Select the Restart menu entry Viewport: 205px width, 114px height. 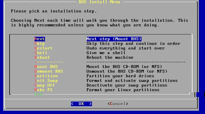tap(43, 48)
